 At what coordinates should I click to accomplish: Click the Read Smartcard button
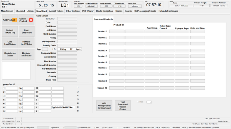click(x=26, y=32)
